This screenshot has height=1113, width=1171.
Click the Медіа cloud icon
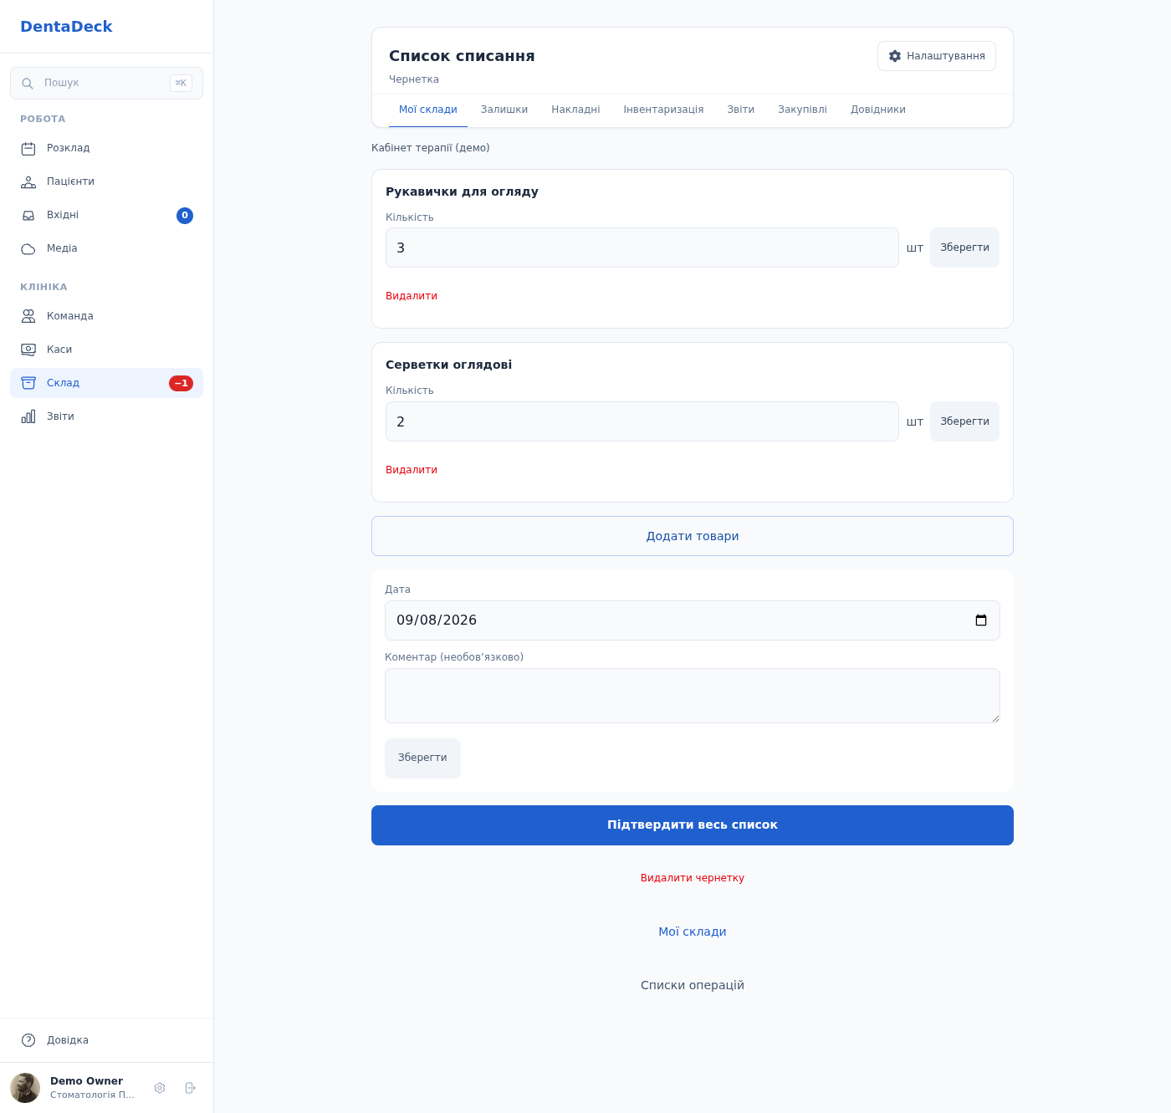(28, 249)
